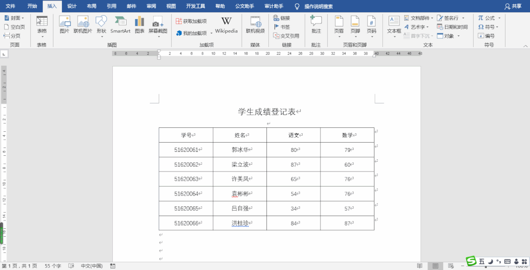
Task: Click the Tell Me search box (操作说明搜索)
Action: click(x=318, y=6)
